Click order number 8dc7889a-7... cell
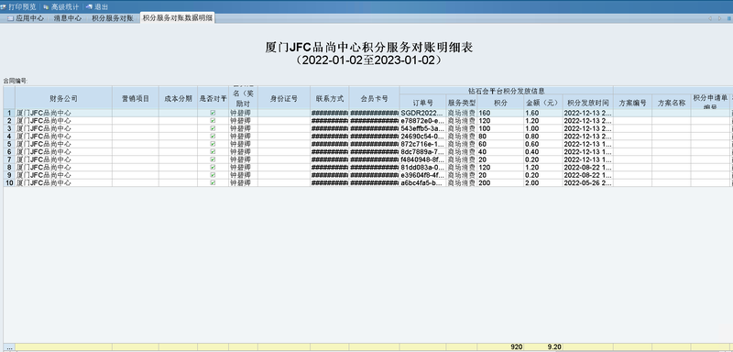 pyautogui.click(x=422, y=151)
